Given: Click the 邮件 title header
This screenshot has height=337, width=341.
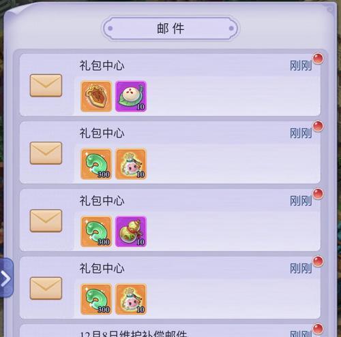Looking at the screenshot, I should pos(170,29).
